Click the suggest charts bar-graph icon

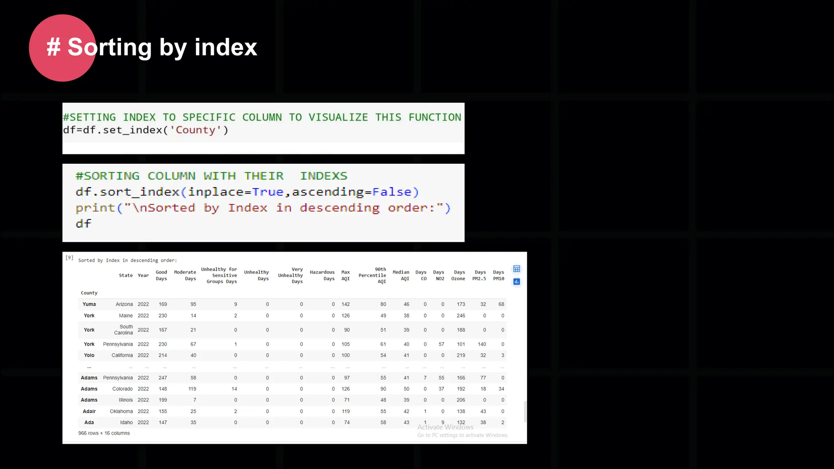click(516, 282)
